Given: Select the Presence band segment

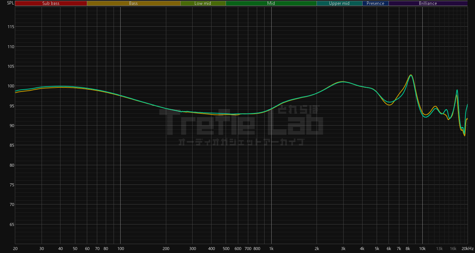Looking at the screenshot, I should pos(375,3).
